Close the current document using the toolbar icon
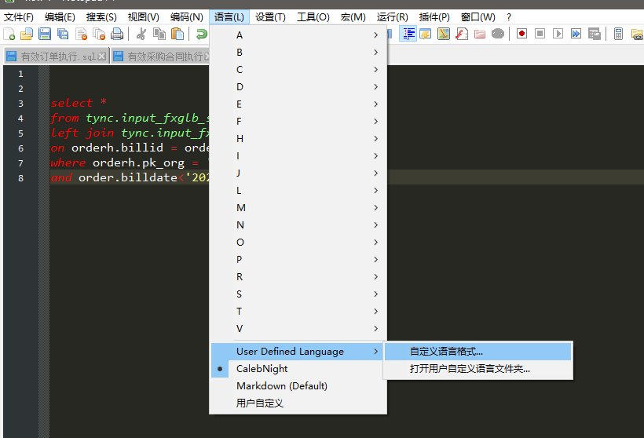This screenshot has height=438, width=644. coord(81,34)
